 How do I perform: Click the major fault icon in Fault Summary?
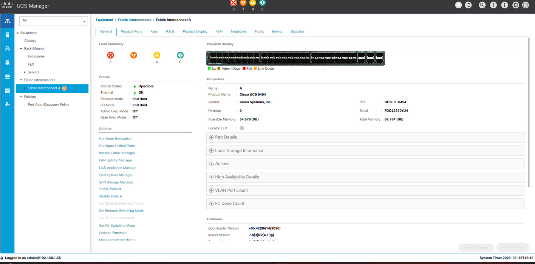click(134, 55)
